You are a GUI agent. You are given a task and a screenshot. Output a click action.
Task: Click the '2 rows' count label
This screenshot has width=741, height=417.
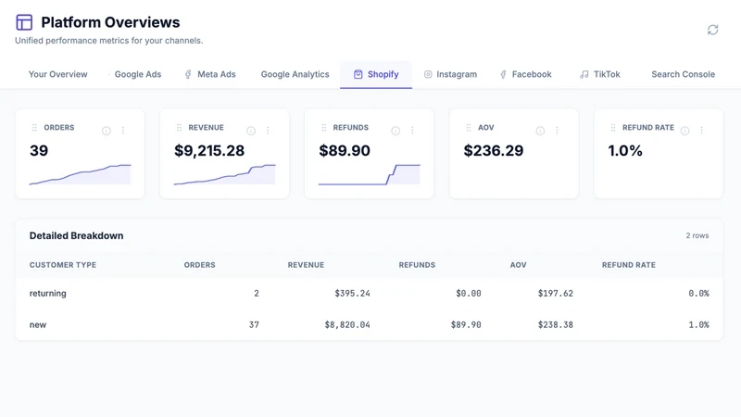coord(697,235)
